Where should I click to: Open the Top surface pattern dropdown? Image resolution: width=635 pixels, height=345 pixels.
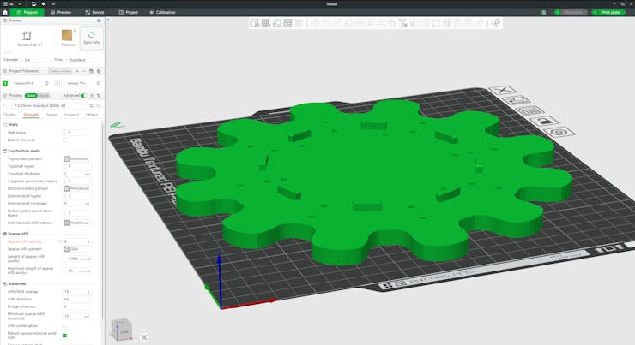(x=77, y=159)
